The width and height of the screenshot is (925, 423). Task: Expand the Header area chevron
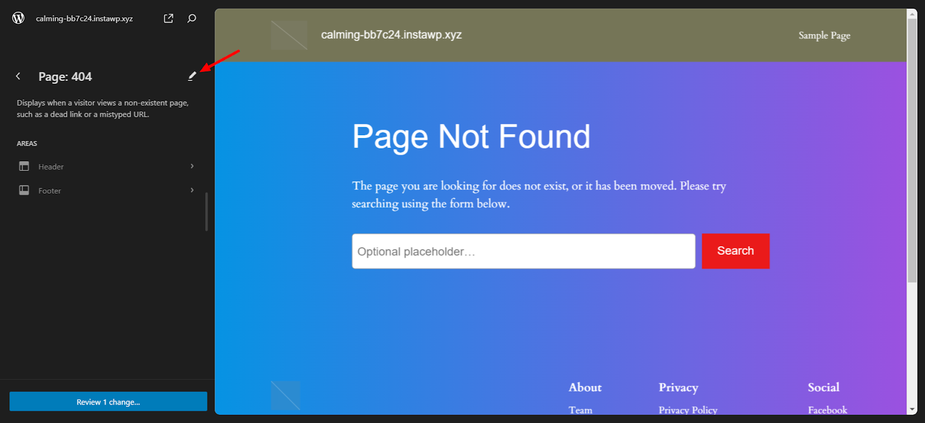pyautogui.click(x=192, y=166)
